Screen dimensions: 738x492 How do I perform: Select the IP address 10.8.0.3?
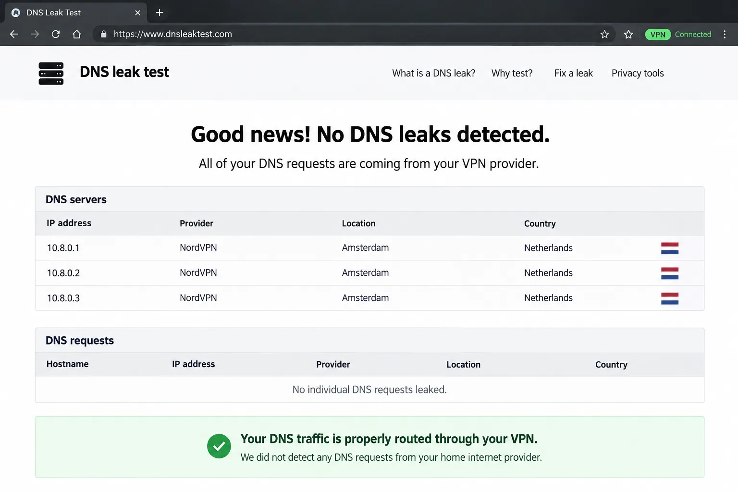(63, 298)
